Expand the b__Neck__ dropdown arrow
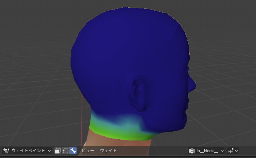The image size is (256, 158). pyautogui.click(x=222, y=151)
